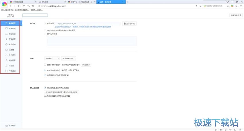Close the 扩展中心 tab
This screenshot has height=131, width=244.
pos(94,2)
